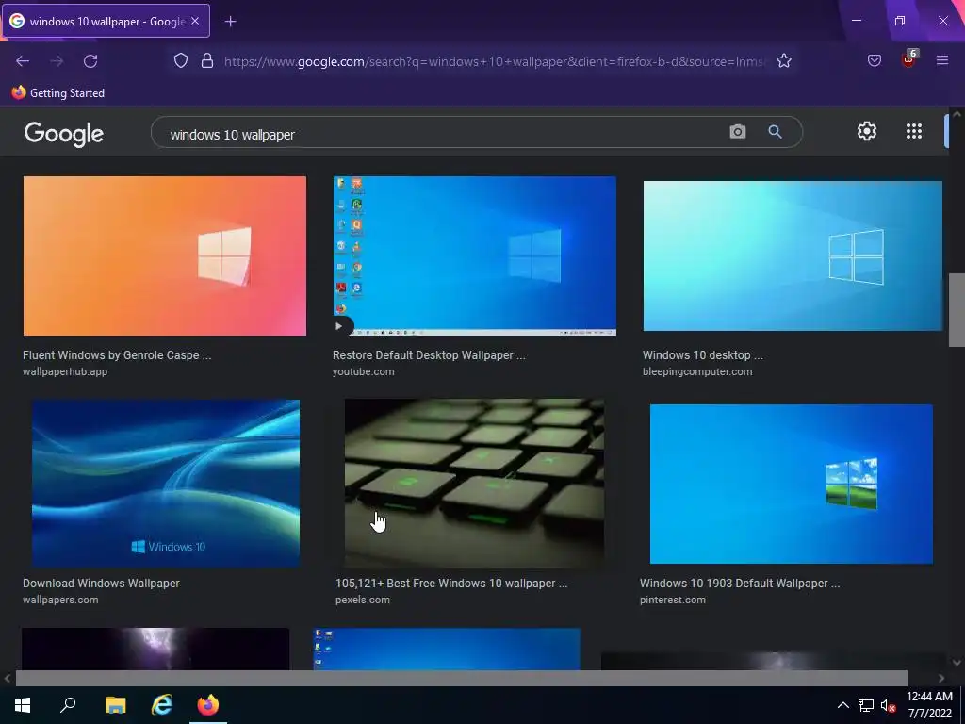Open the taskbar clock showing 12:44 AM
This screenshot has width=965, height=724.
(929, 705)
